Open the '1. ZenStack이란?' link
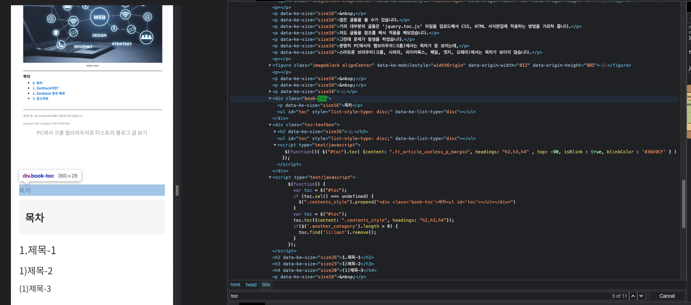 [x=45, y=88]
